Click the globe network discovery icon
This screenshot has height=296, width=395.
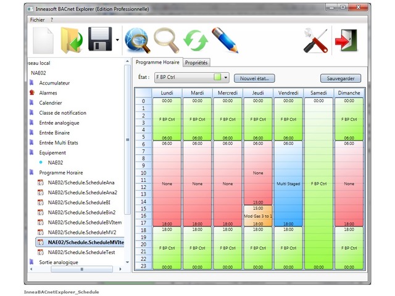136,41
